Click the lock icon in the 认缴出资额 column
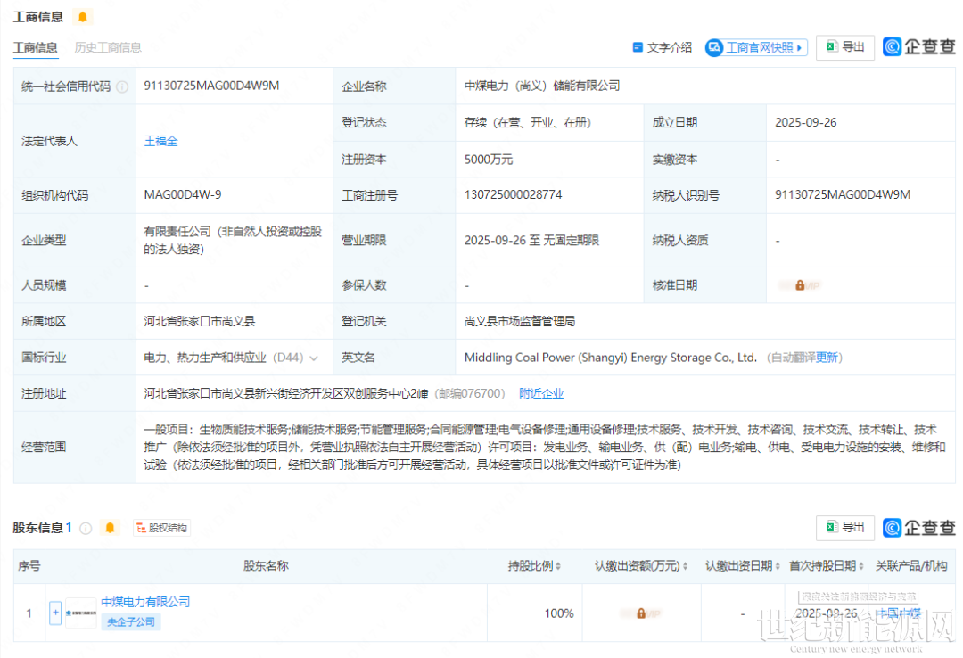Screen dimensions: 963x658 point(640,613)
